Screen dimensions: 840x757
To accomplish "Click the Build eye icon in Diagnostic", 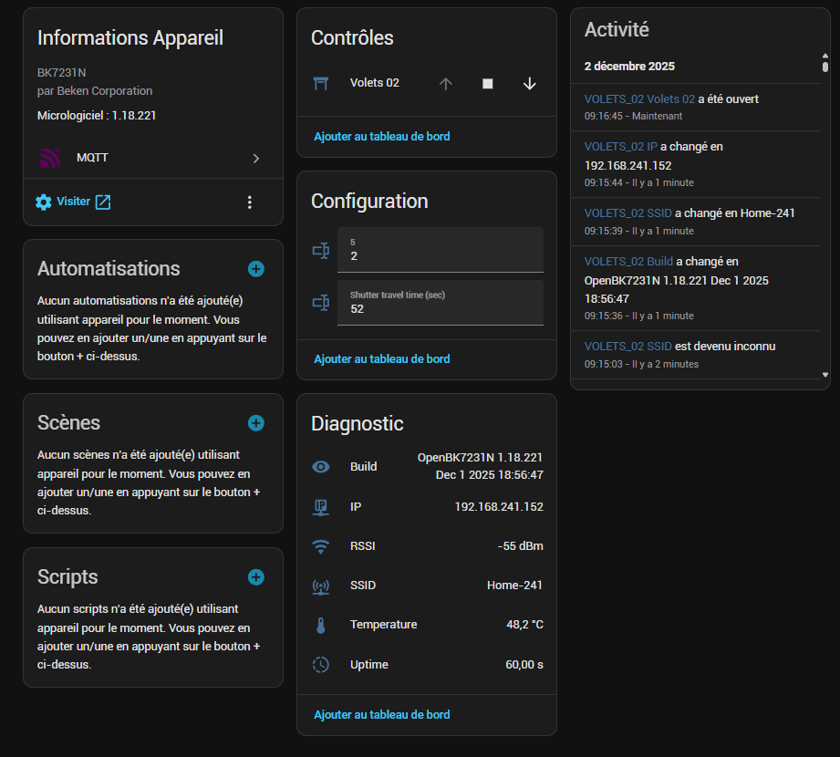I will coord(321,467).
